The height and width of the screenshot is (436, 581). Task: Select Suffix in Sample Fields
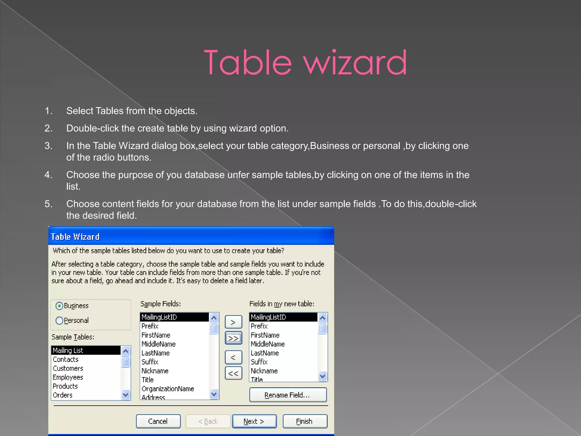[175, 362]
